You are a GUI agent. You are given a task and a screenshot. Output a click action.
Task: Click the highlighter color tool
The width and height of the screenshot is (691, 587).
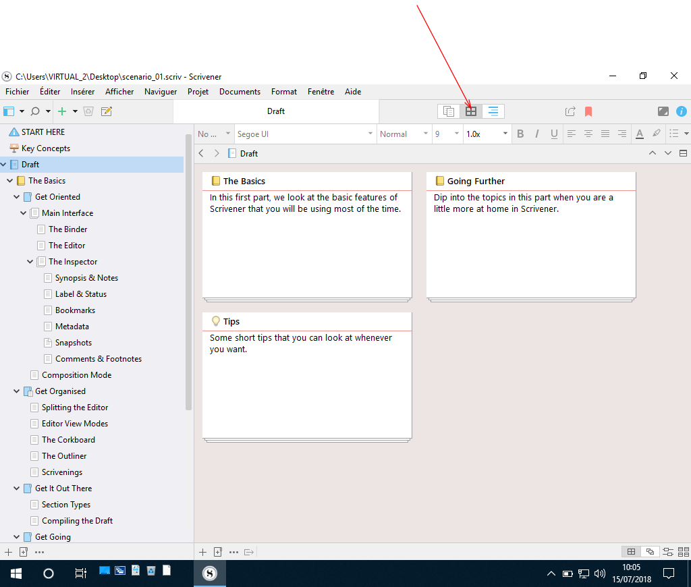(x=657, y=133)
